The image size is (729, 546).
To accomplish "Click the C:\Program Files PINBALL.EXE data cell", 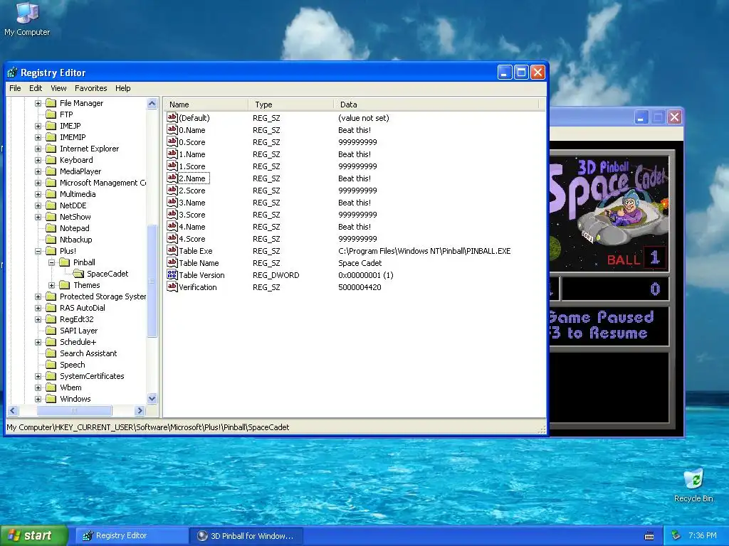I will pyautogui.click(x=424, y=251).
